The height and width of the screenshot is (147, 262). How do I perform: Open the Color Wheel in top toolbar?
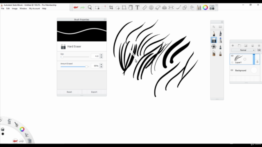206,7
